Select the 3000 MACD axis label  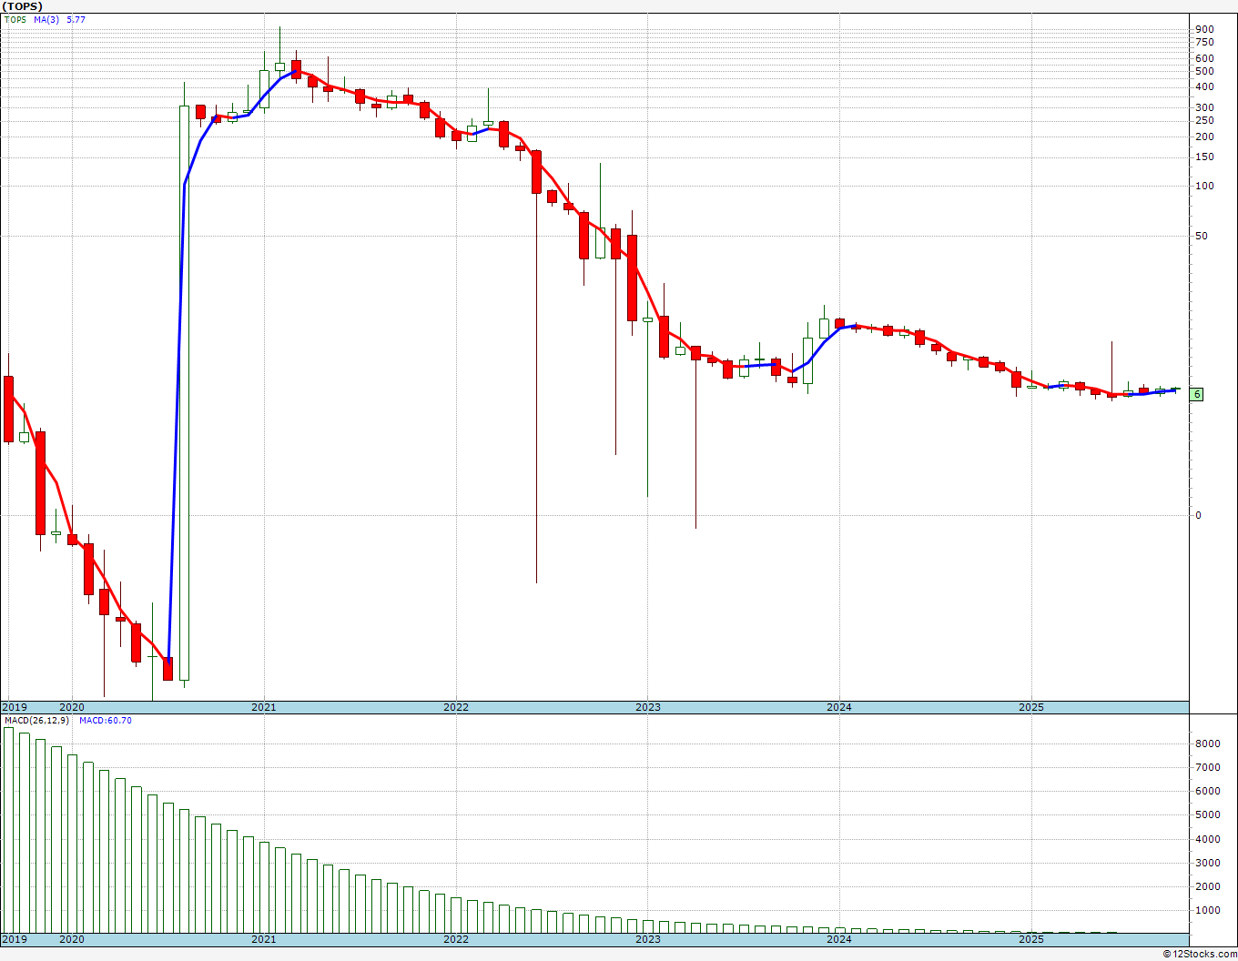pyautogui.click(x=1206, y=863)
